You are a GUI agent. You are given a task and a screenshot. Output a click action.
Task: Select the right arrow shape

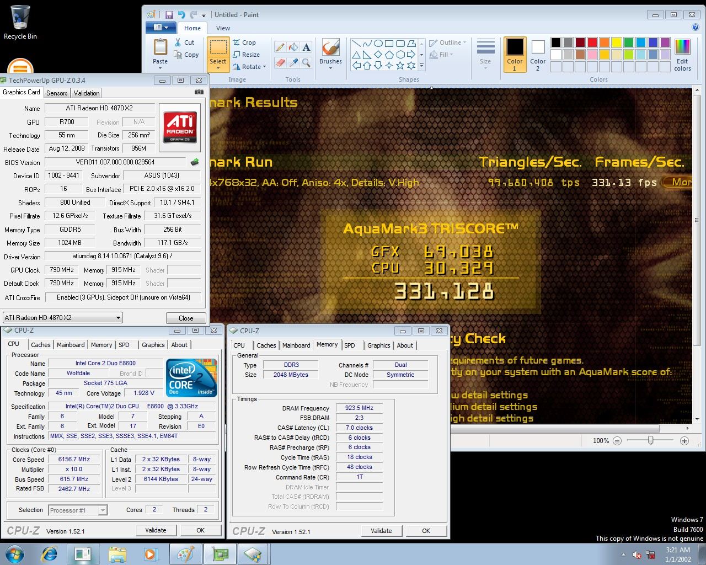(x=411, y=54)
